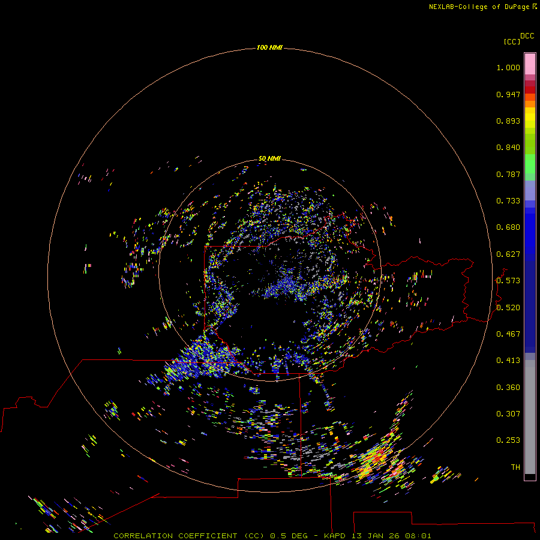Click the red band near the top of the color bar
540x540 pixels.
[530, 89]
